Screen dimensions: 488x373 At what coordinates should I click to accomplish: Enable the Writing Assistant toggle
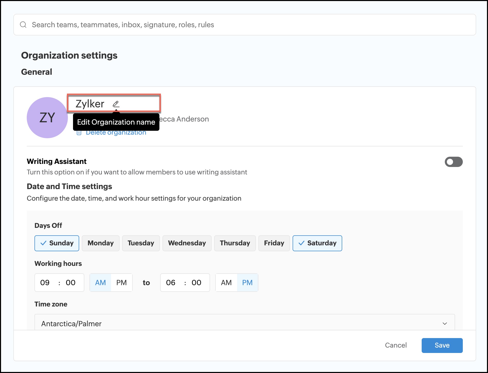[454, 162]
